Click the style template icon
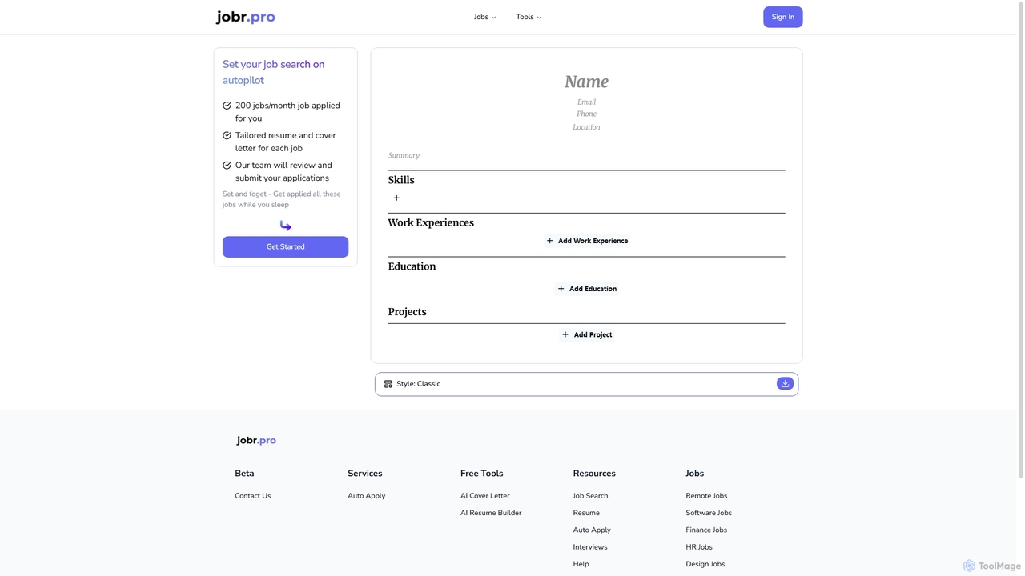This screenshot has width=1025, height=576. click(x=388, y=384)
